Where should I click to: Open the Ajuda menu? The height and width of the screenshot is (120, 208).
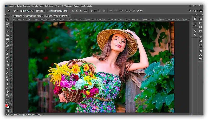click(89, 6)
